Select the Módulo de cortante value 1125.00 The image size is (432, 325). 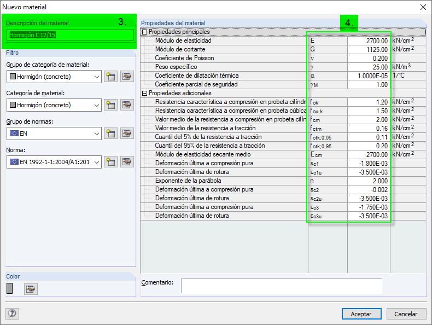pos(369,50)
